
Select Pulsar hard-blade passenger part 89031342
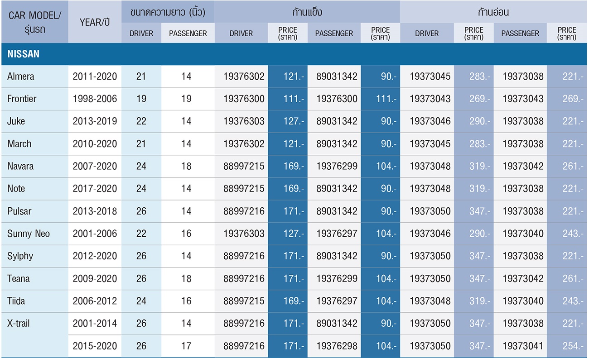pyautogui.click(x=337, y=211)
